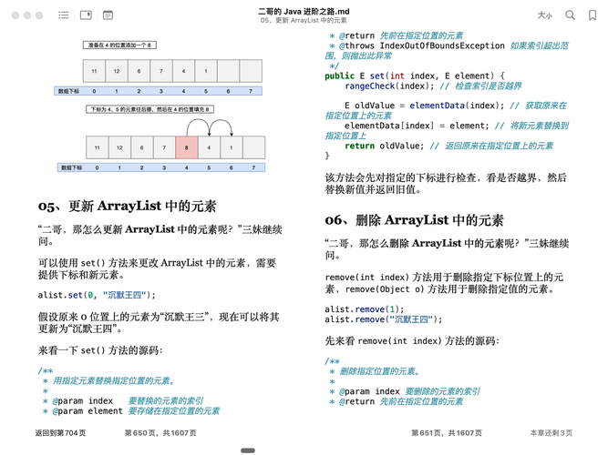Viewport: 608px width, 455px height.
Task: Click the book title 二哥的 Java 进阶之路.md
Action: tap(303, 10)
